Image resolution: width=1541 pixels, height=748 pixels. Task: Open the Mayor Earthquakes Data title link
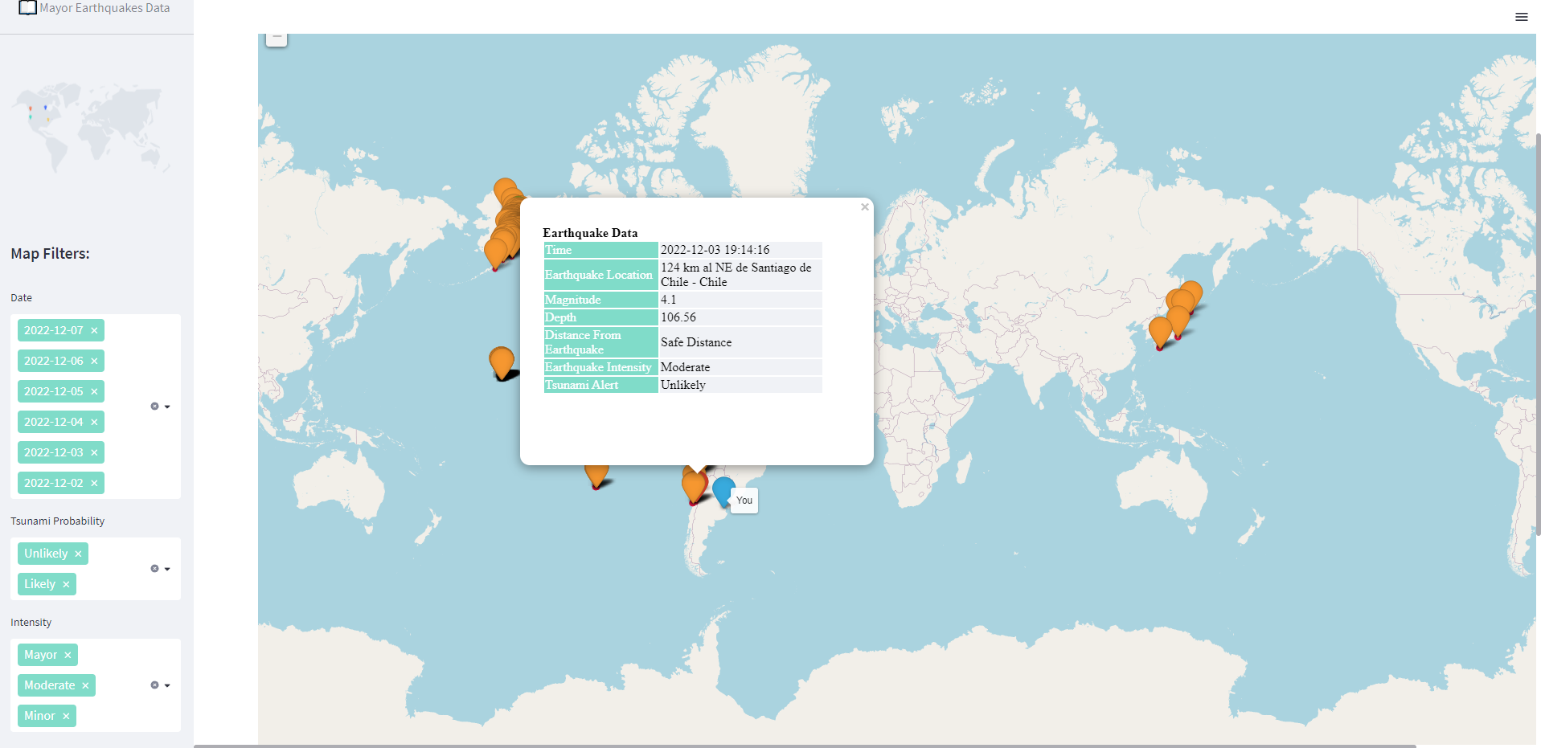[104, 7]
